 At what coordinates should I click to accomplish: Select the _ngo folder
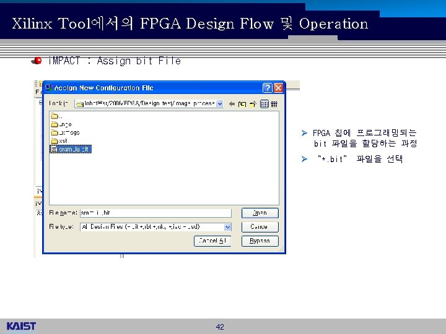[x=61, y=124]
